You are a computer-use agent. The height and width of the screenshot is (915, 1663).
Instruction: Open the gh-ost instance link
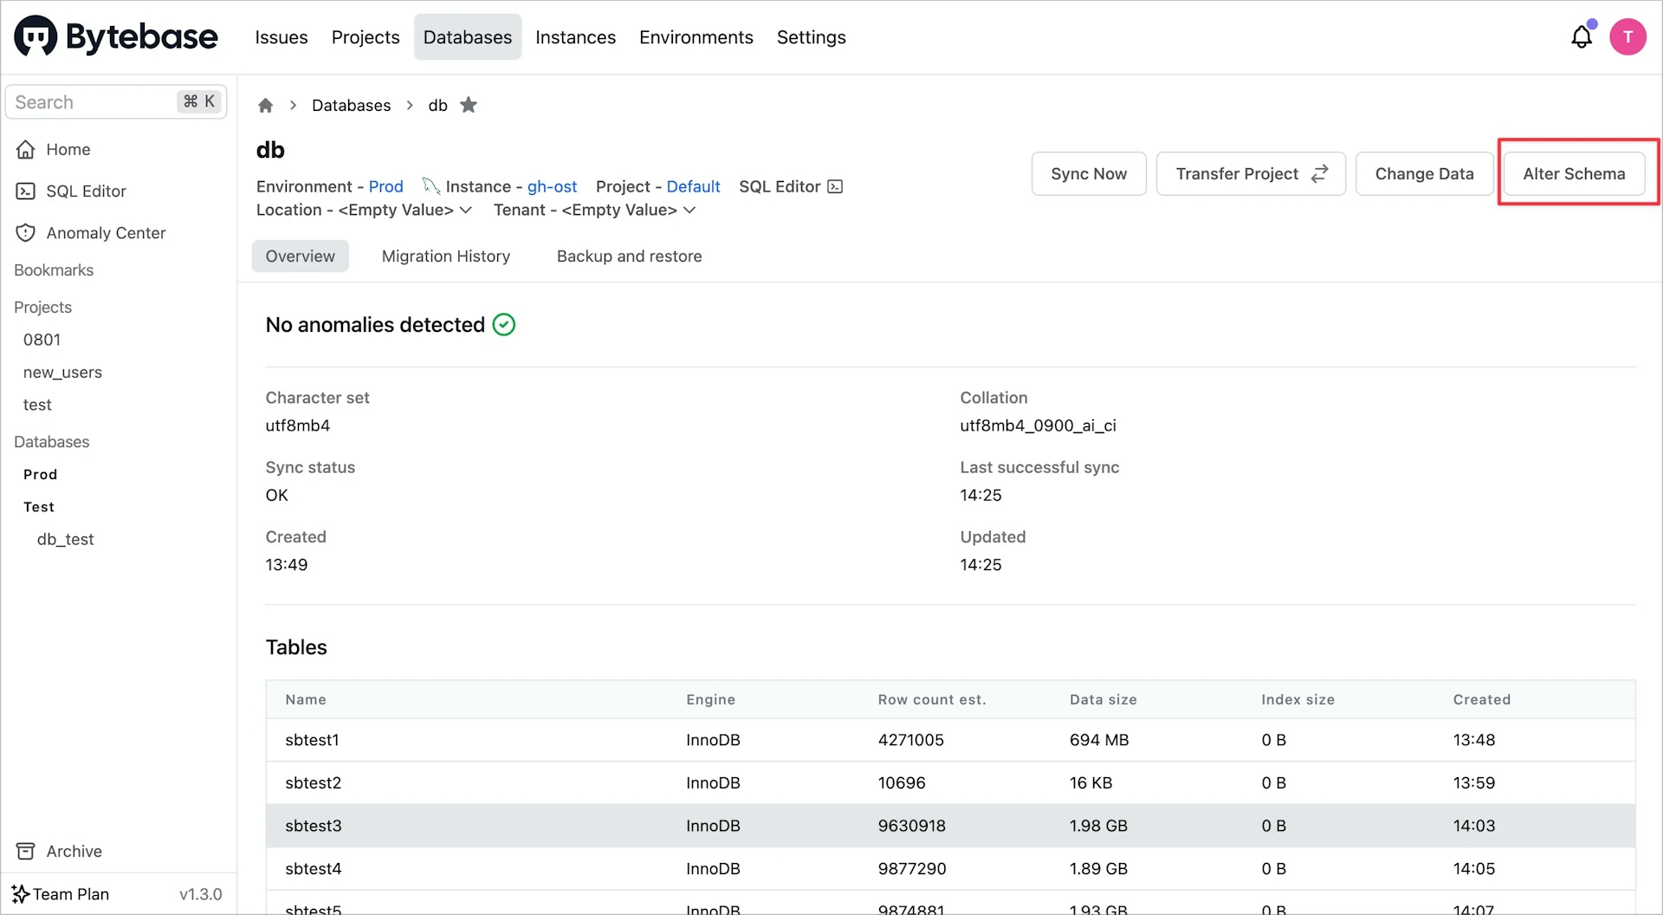[x=552, y=186]
